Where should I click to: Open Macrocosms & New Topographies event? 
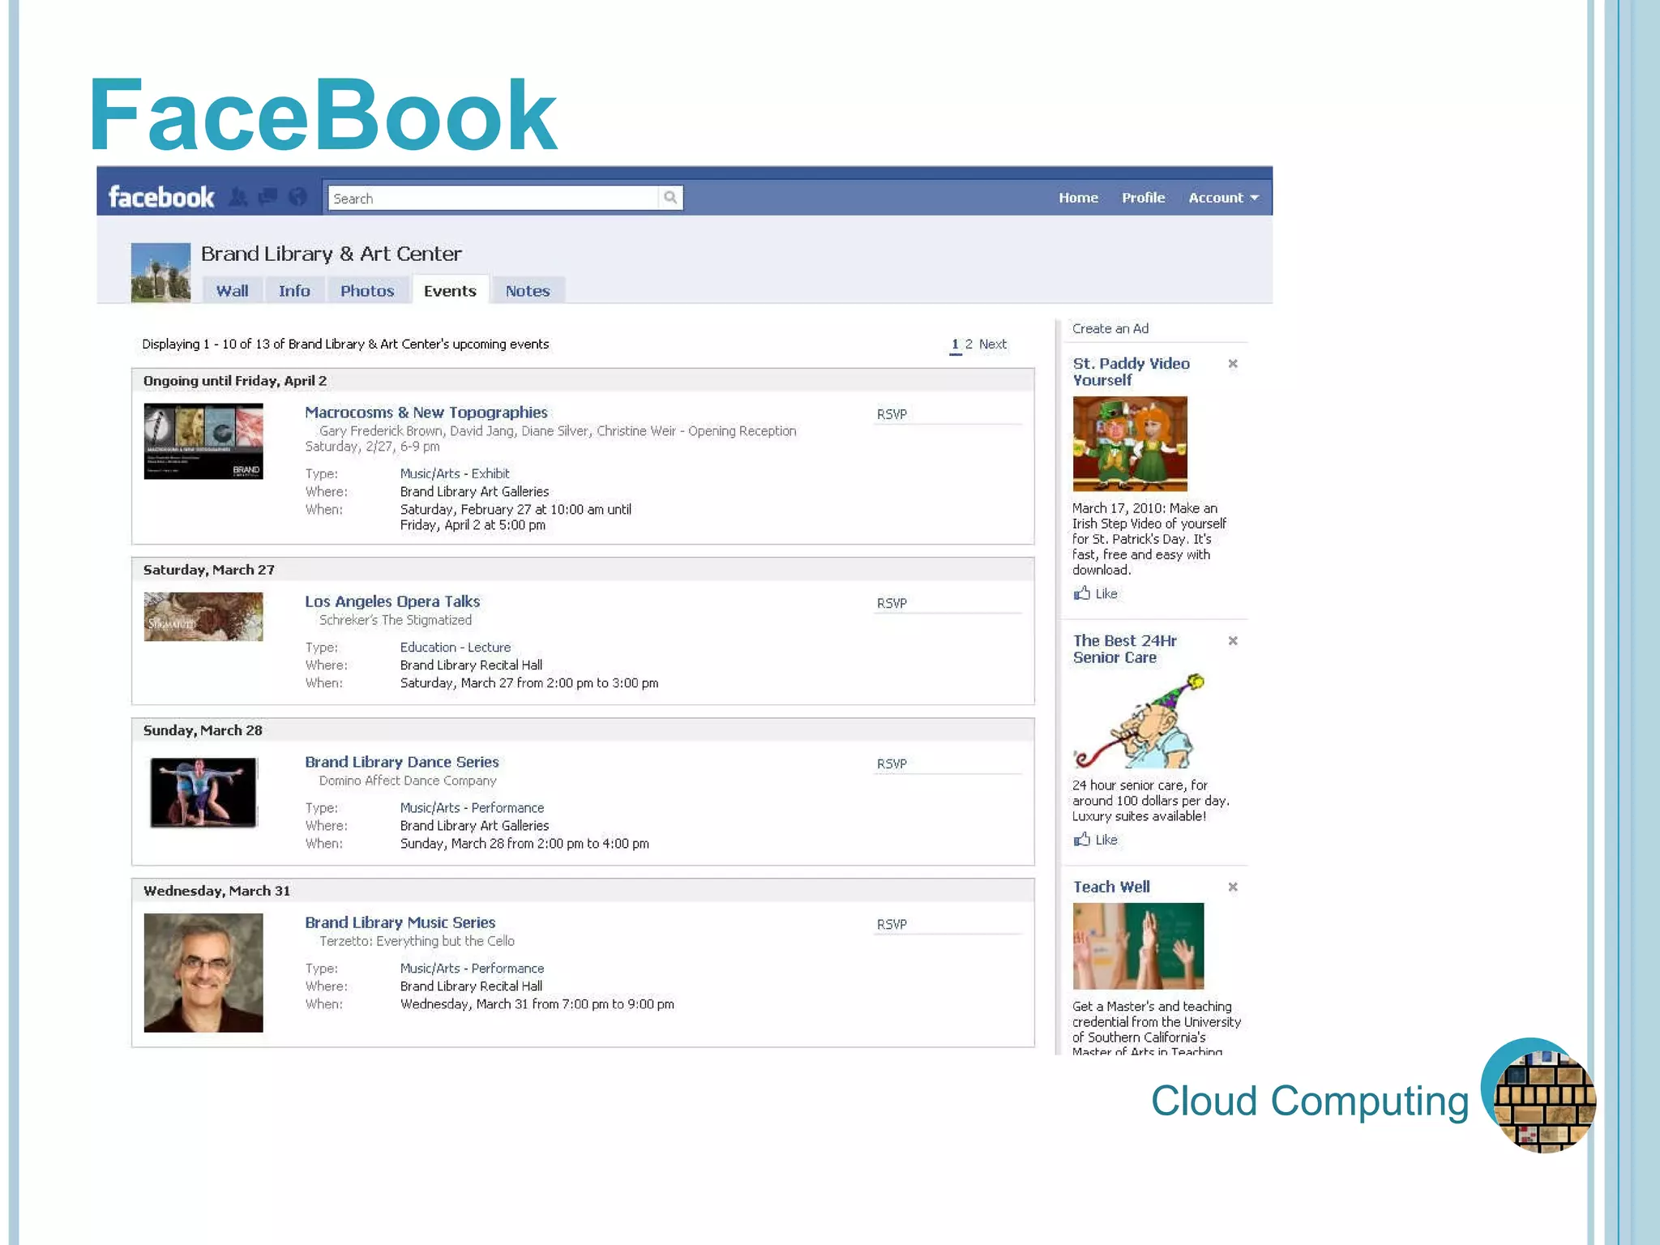(426, 413)
